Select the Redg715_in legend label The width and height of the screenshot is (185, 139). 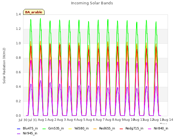click(134, 129)
